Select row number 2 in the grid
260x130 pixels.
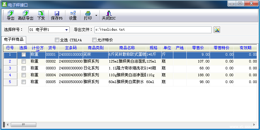tap(10, 62)
